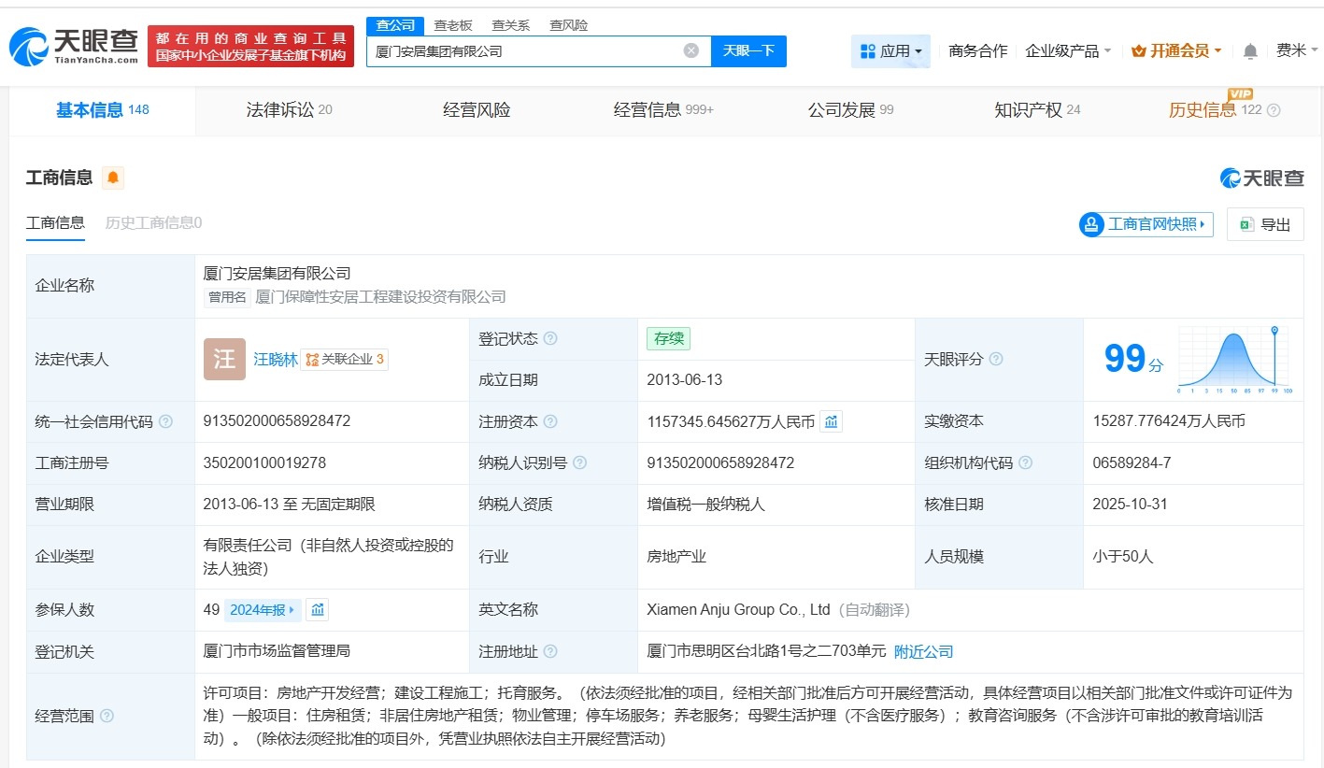Image resolution: width=1324 pixels, height=768 pixels.
Task: Click the 天眼查 logo top left
Action: pyautogui.click(x=67, y=47)
